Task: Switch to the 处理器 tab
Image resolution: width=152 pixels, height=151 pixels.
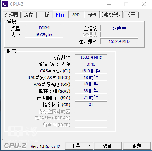Action: (x=11, y=15)
